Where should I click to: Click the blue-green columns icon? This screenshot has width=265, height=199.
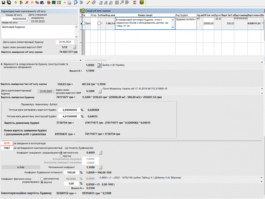click(59, 2)
